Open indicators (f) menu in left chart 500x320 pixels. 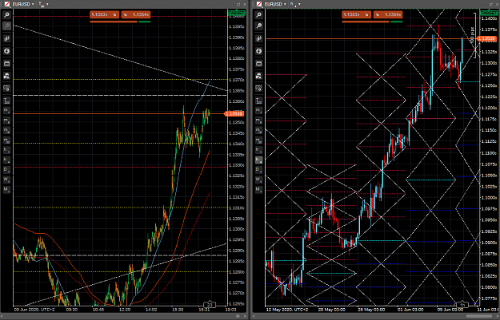click(x=6, y=51)
